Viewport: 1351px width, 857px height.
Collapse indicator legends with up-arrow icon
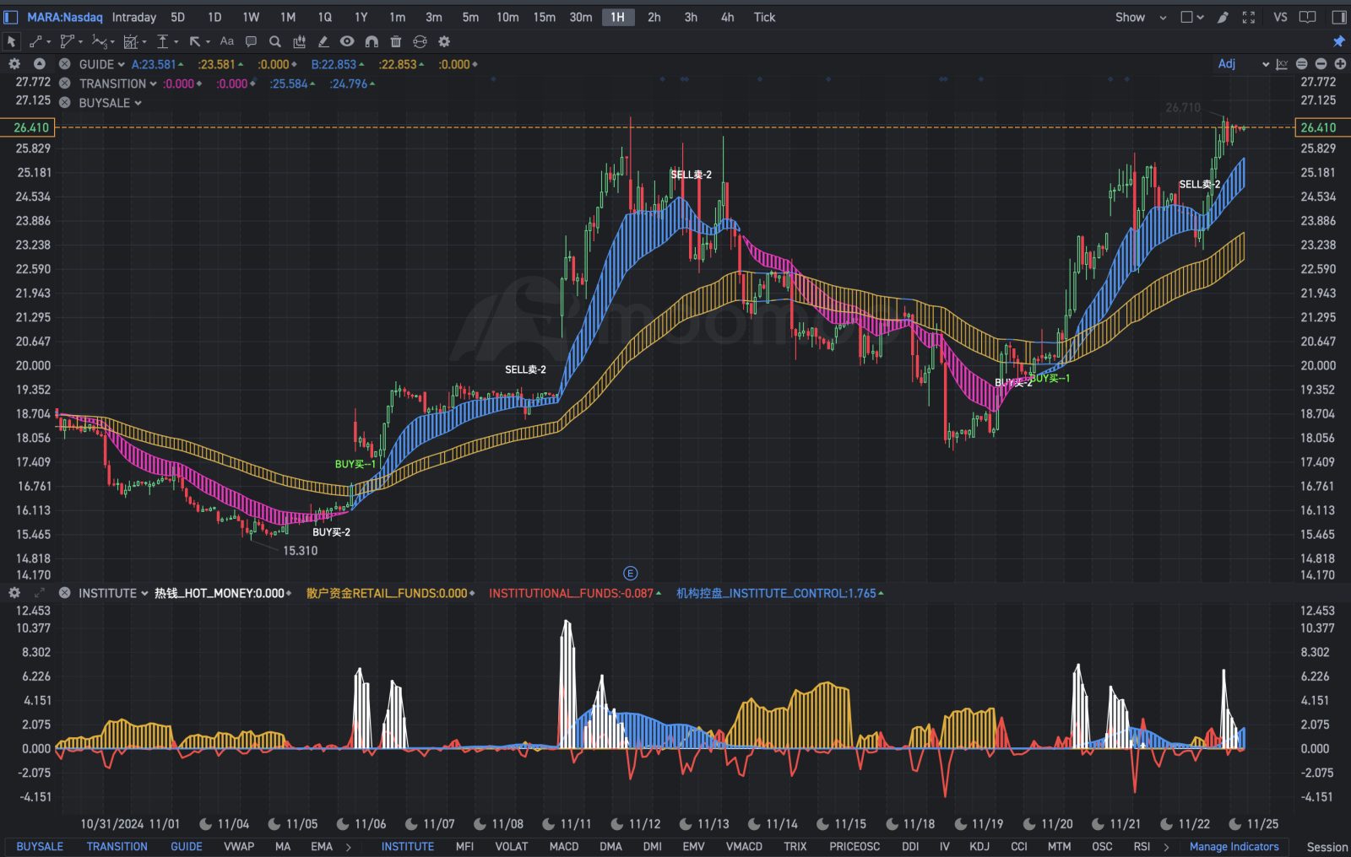[x=40, y=64]
